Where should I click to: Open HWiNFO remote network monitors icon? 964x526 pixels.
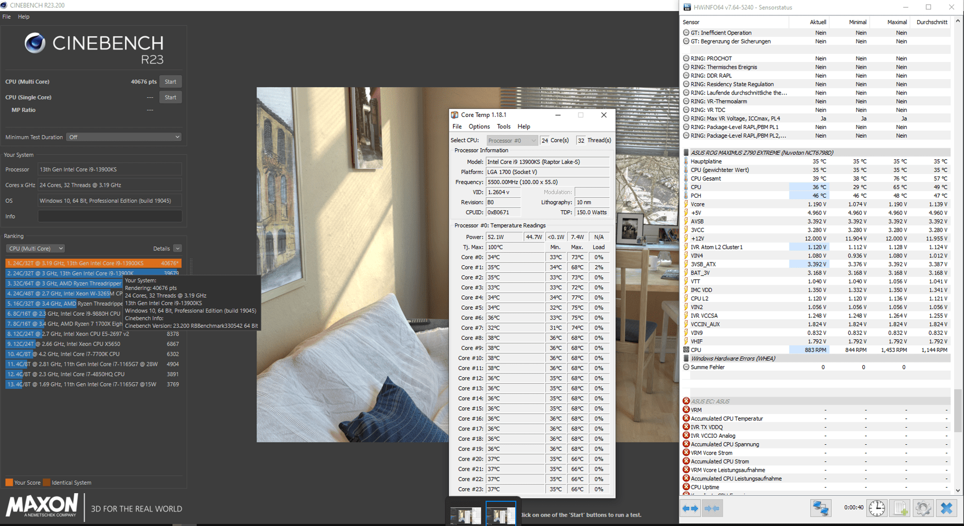pyautogui.click(x=821, y=508)
